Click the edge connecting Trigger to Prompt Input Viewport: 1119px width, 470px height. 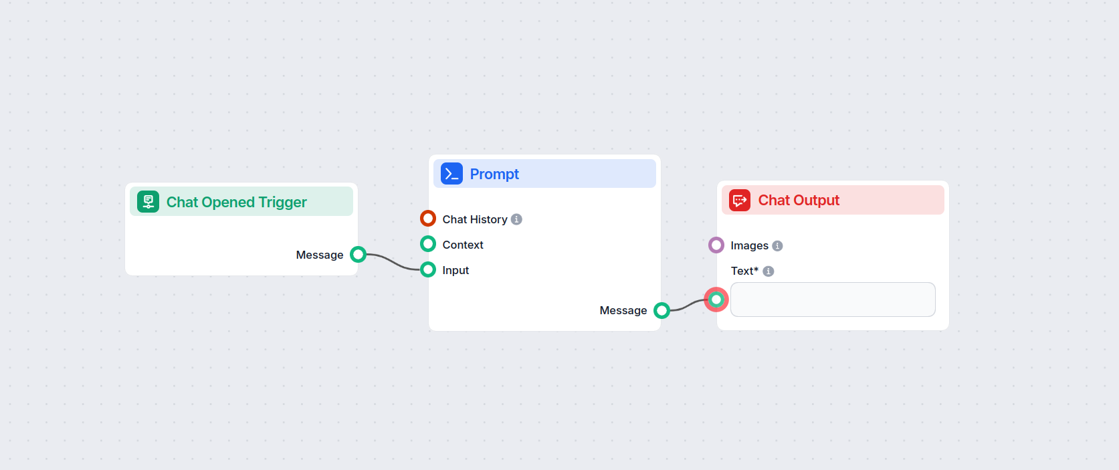tap(393, 261)
